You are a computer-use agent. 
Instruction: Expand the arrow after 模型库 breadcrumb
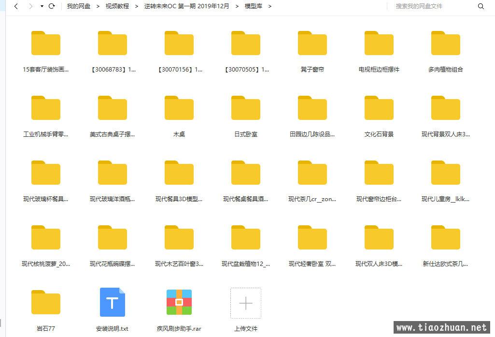click(269, 6)
